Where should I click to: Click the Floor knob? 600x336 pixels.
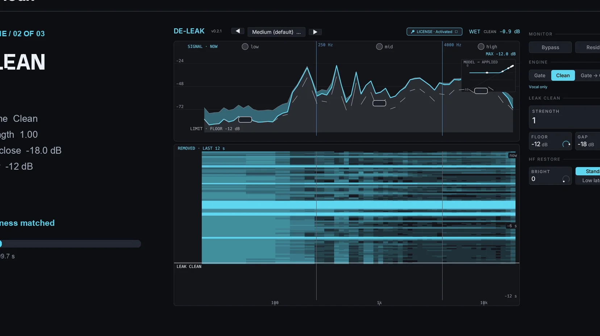[566, 144]
